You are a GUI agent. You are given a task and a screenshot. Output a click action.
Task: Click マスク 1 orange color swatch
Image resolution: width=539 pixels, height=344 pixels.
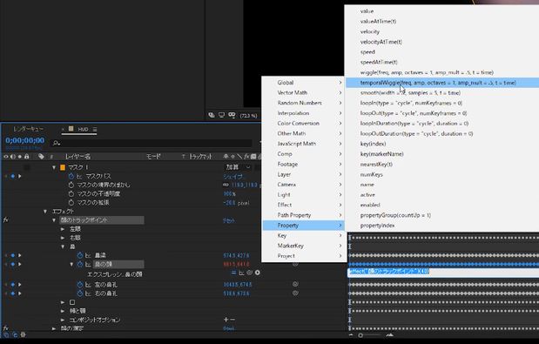(x=63, y=167)
